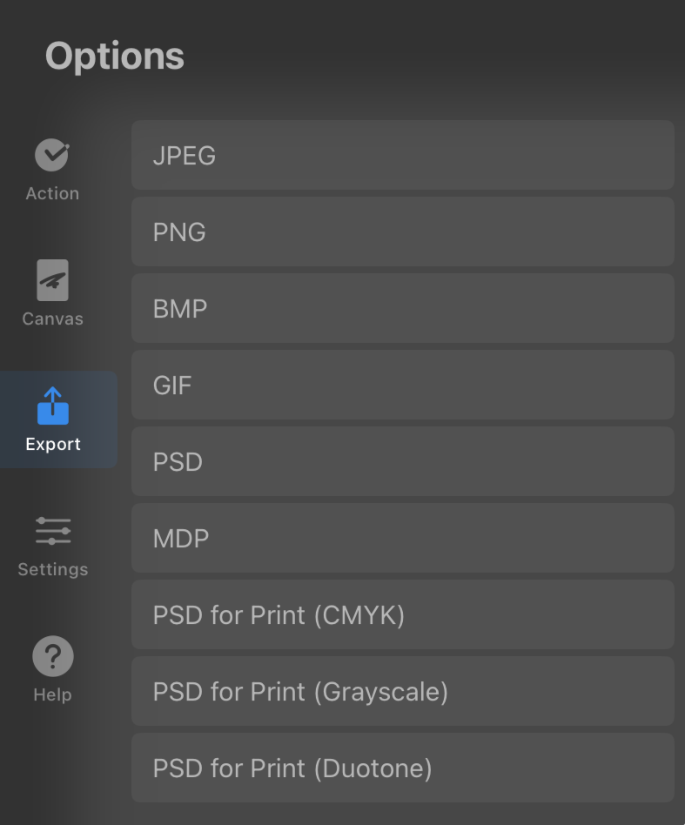Go to the Settings tab label
Image resolution: width=685 pixels, height=825 pixels.
point(53,570)
